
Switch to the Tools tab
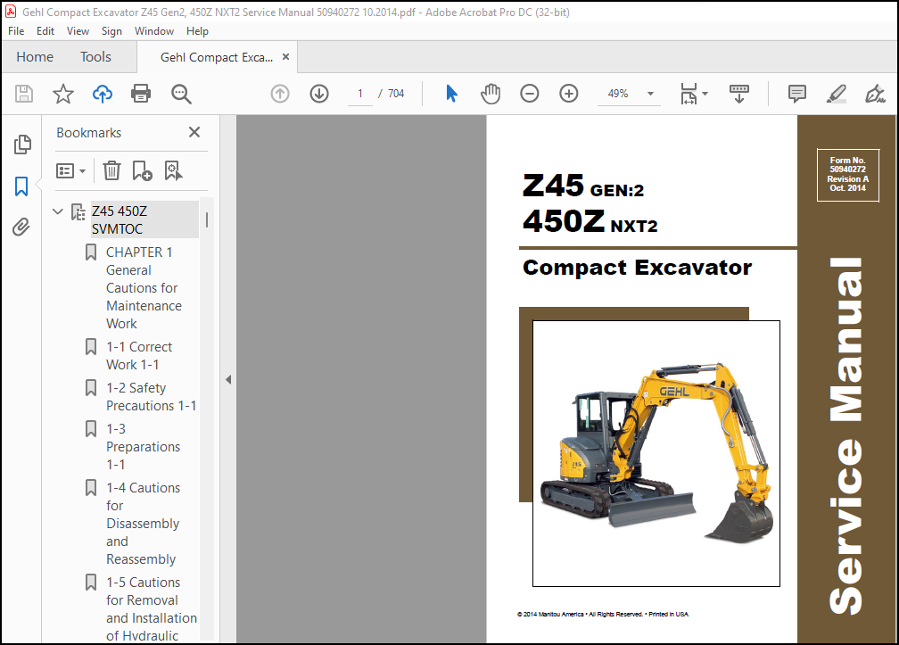pyautogui.click(x=95, y=57)
